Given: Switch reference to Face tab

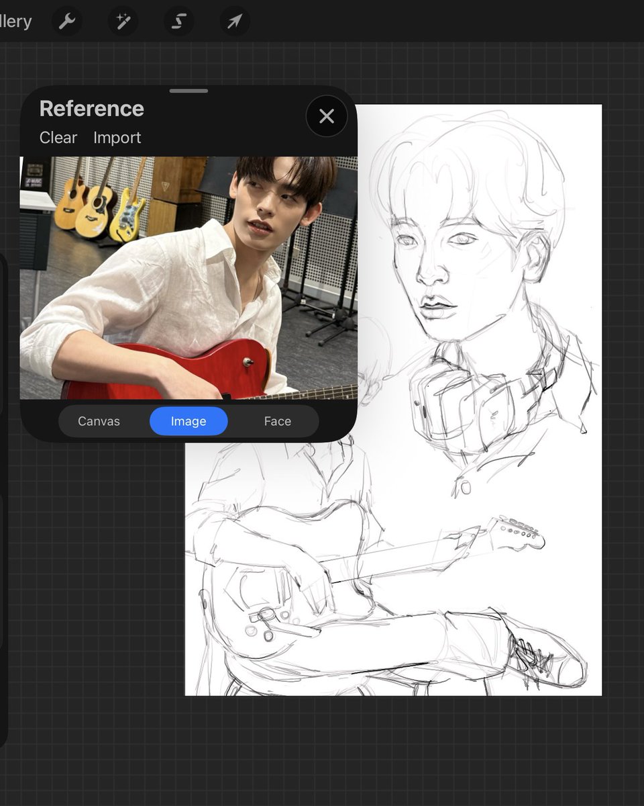Looking at the screenshot, I should (277, 421).
